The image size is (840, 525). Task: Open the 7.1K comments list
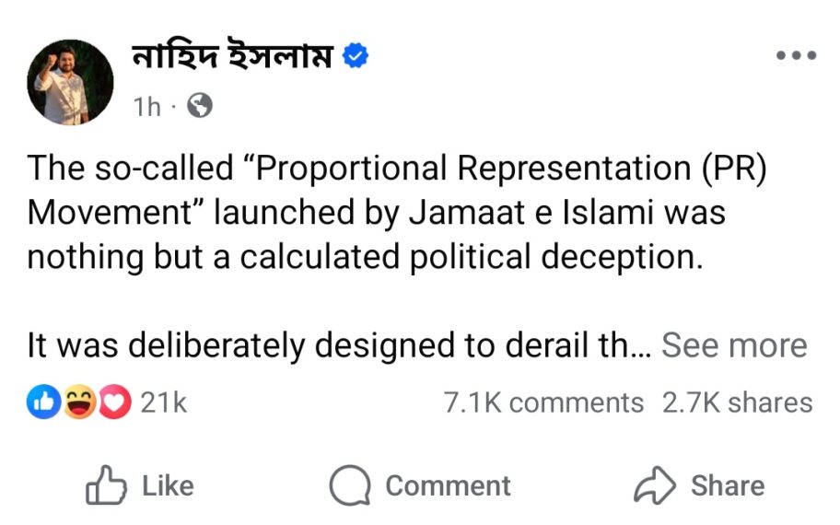543,402
